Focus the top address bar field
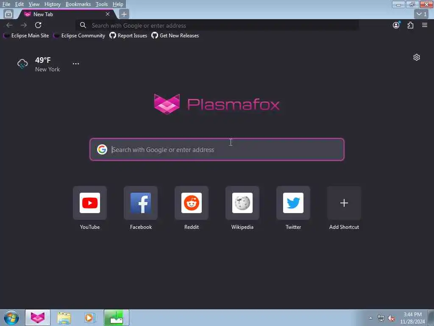 point(217,25)
